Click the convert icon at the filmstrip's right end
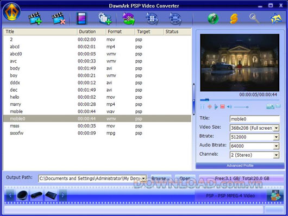288x216 pixels. (x=275, y=195)
